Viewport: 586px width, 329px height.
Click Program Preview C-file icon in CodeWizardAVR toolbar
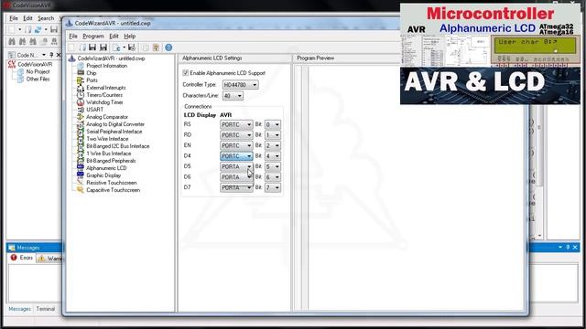pyautogui.click(x=116, y=48)
